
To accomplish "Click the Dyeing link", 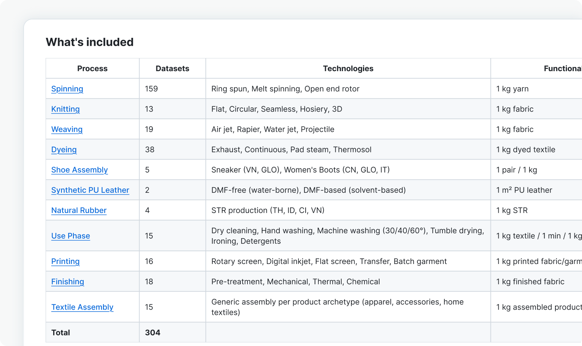I will [64, 149].
